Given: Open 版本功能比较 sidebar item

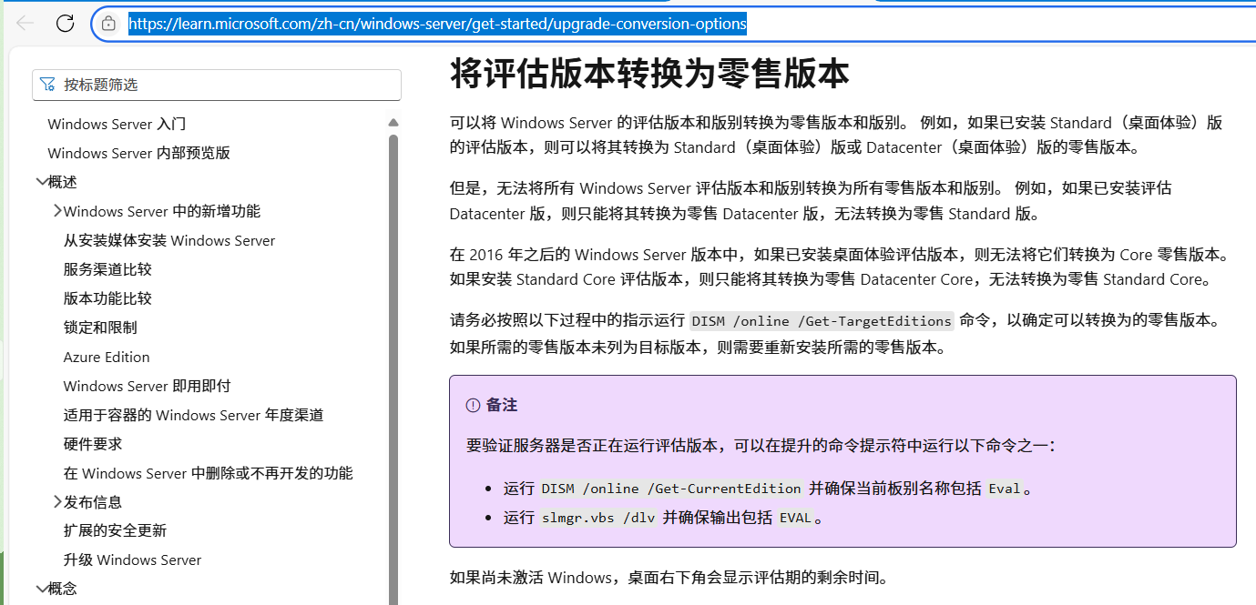Looking at the screenshot, I should [107, 298].
